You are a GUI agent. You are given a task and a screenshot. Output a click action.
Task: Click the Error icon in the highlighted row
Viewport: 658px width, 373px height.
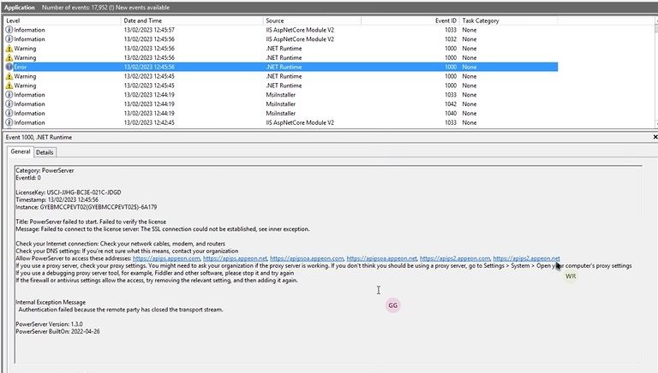tap(9, 67)
